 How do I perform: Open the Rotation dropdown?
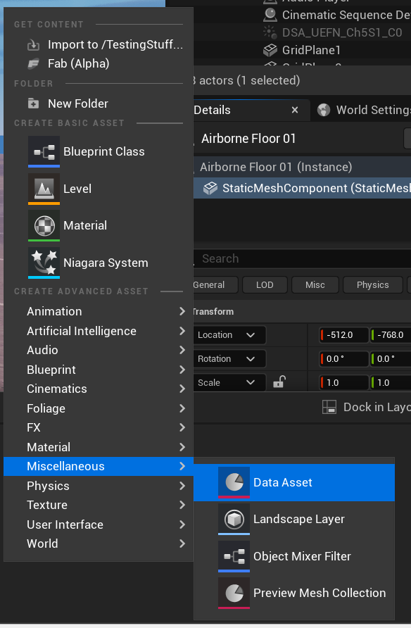pyautogui.click(x=229, y=359)
